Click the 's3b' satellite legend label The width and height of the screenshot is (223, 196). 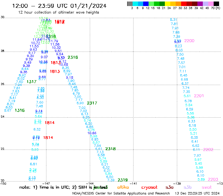pyautogui.click(x=187, y=187)
